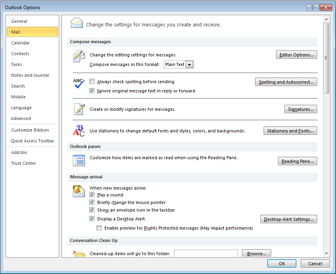336x274 pixels.
Task: Click the Reading Pane button
Action: [x=298, y=161]
